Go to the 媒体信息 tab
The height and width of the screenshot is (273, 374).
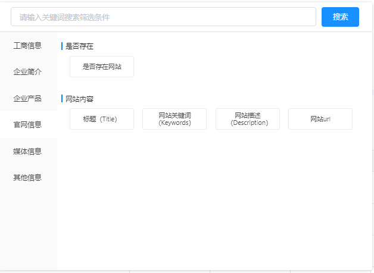coord(27,151)
